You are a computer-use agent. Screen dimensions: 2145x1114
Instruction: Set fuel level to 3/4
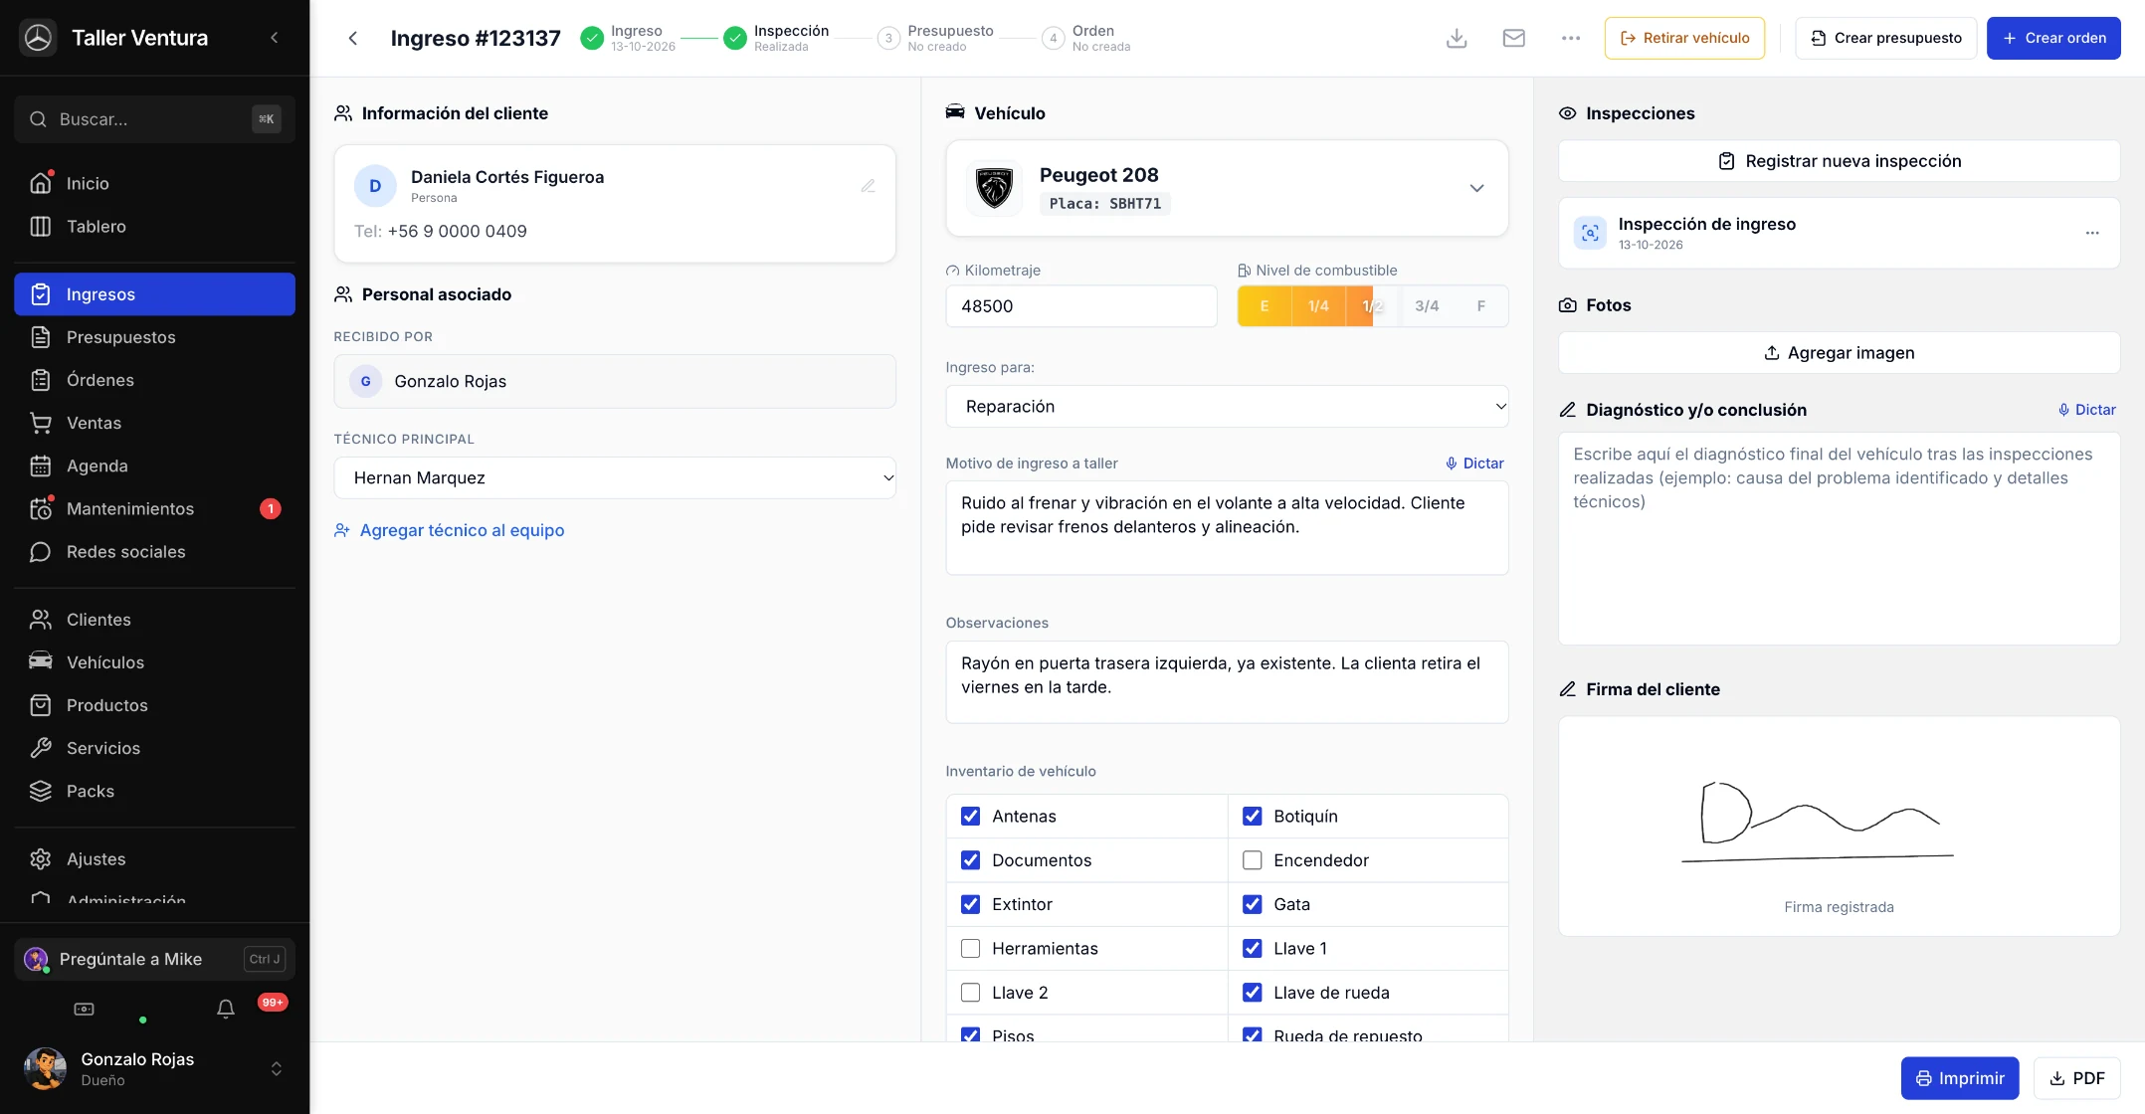(1427, 306)
